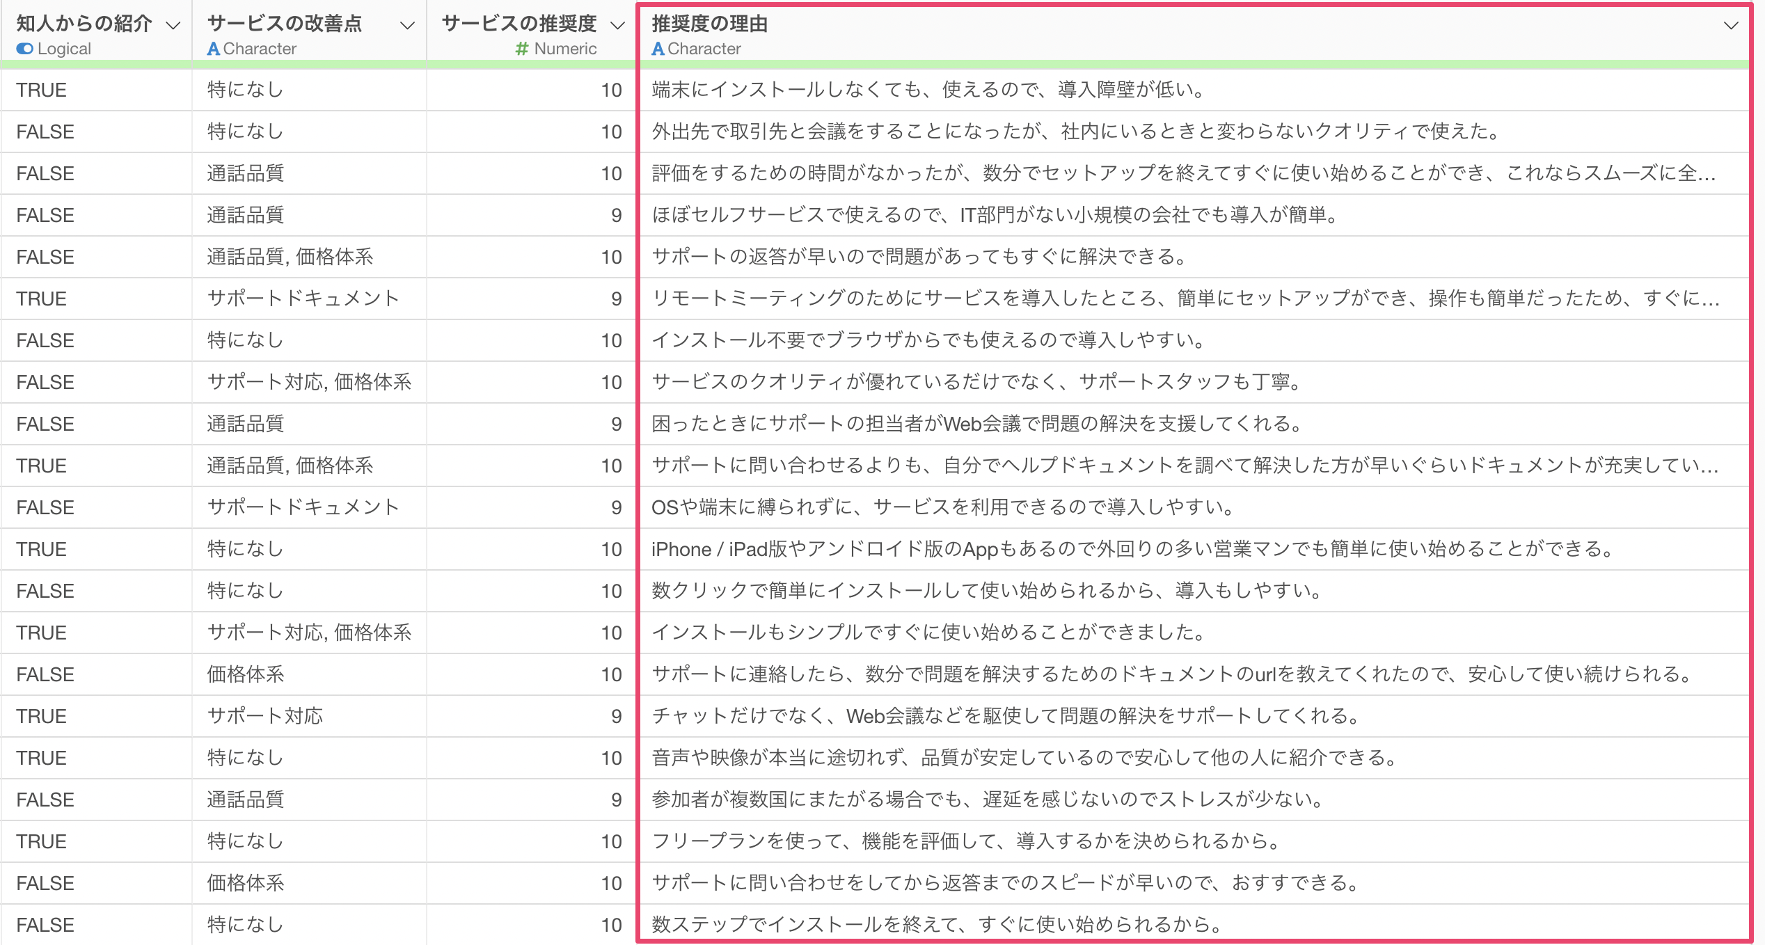
Task: Click the サポート対応 cell in the improvement column
Action: coord(265,716)
